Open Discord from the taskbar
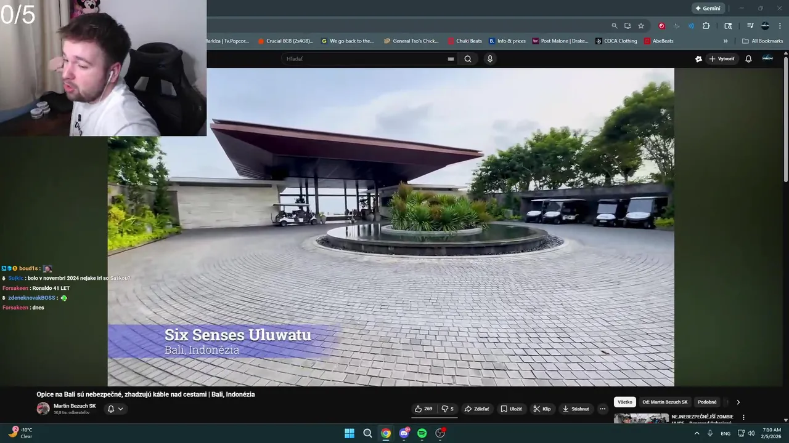This screenshot has width=789, height=443. click(404, 433)
